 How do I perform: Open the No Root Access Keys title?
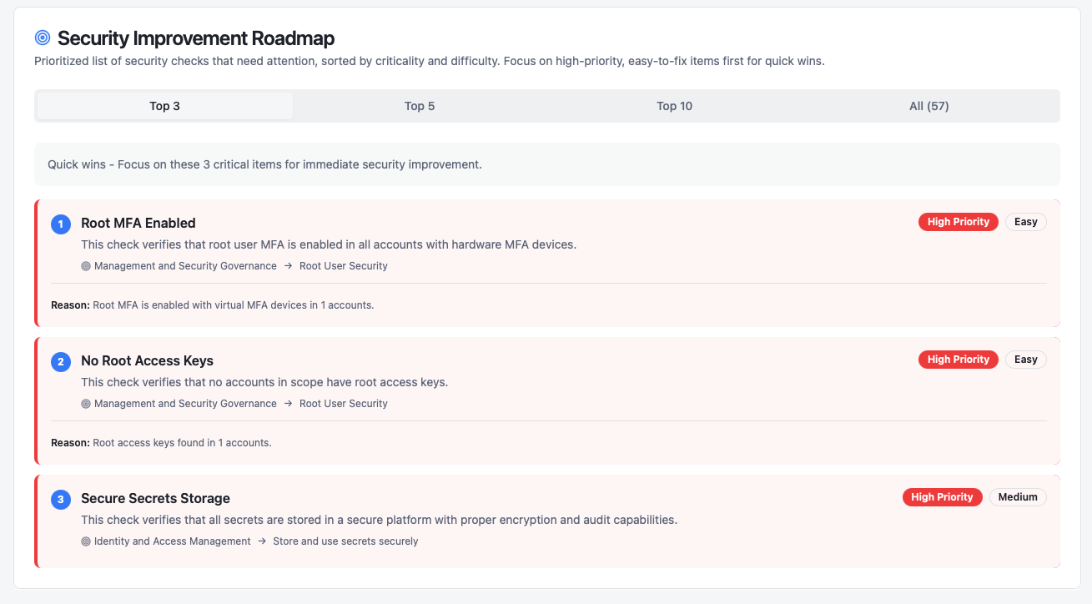[x=148, y=361]
